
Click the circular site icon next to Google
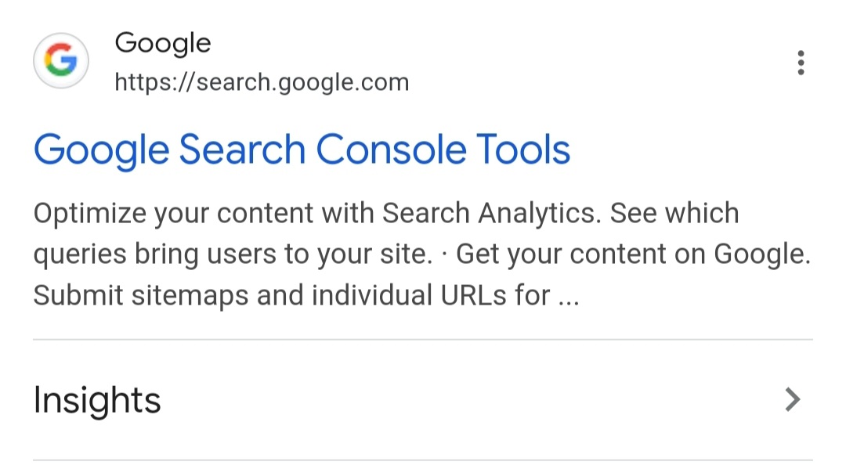(60, 59)
